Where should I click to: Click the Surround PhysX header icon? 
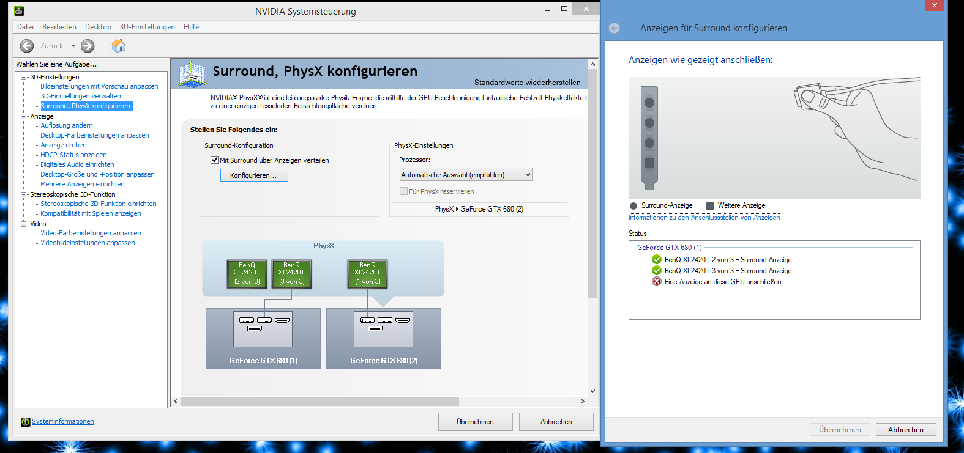[x=192, y=74]
